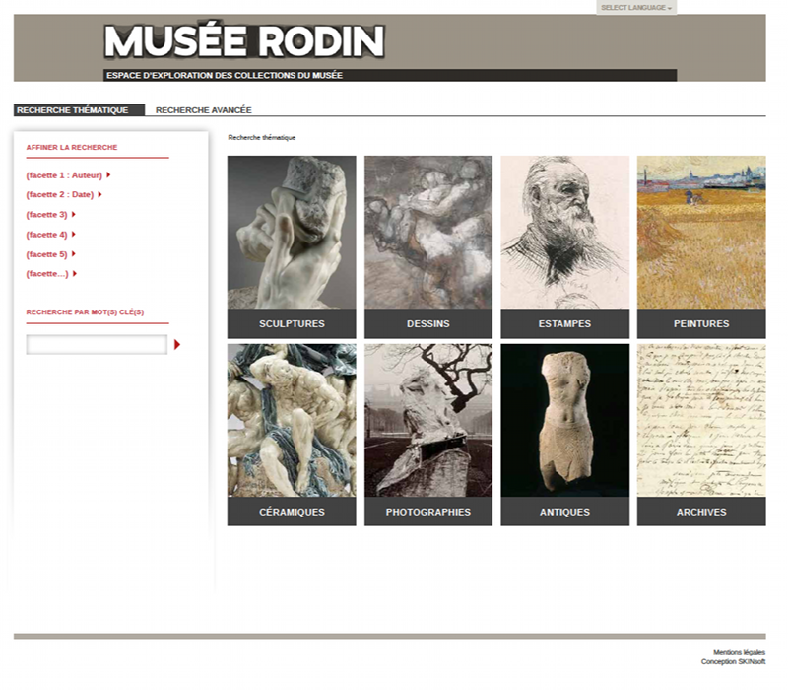Submit keyword search with red arrow

tap(177, 344)
